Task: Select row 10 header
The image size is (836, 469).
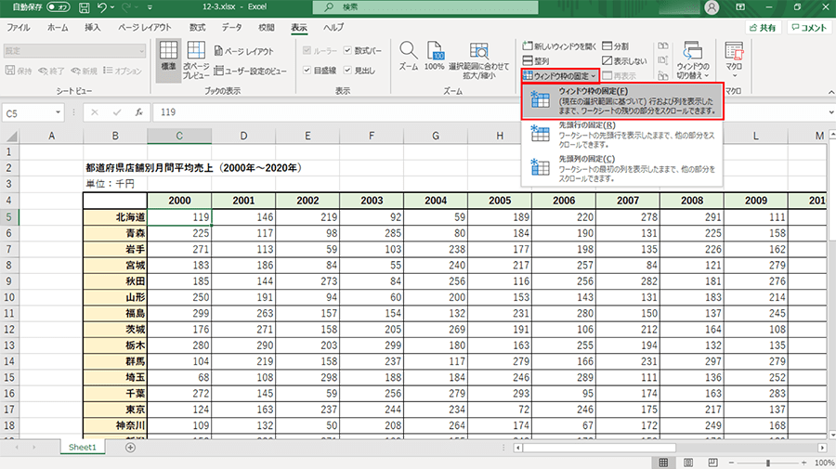Action: [9, 297]
